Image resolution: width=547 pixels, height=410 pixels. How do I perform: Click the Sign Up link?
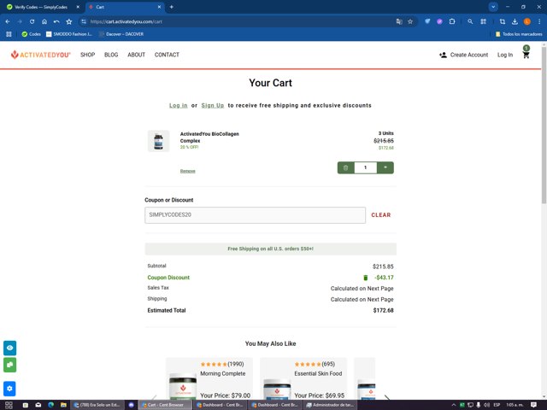(213, 105)
